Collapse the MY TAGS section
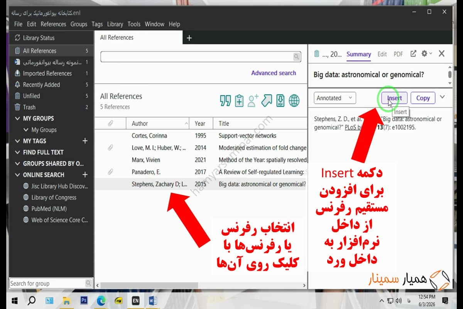The width and height of the screenshot is (463, 309). (17, 141)
